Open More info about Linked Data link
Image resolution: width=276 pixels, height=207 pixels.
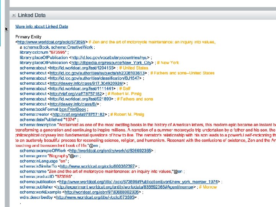[x=41, y=26]
